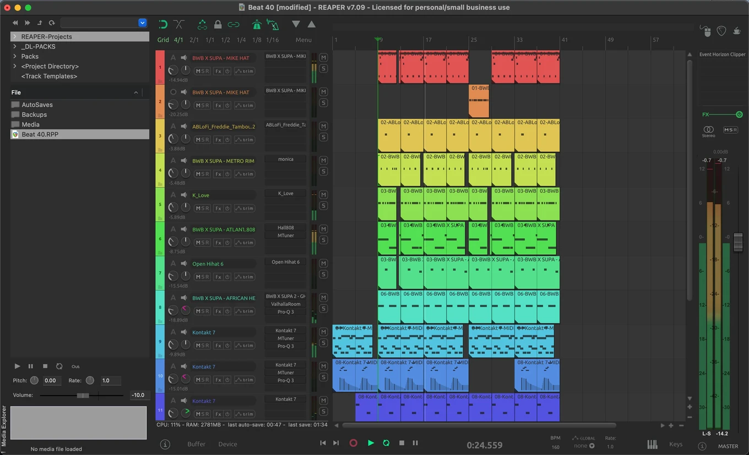Expand the Packs folder
Screen dimensions: 749x455
(x=15, y=56)
